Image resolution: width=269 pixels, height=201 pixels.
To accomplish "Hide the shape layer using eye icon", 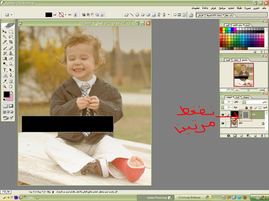I will click(223, 115).
